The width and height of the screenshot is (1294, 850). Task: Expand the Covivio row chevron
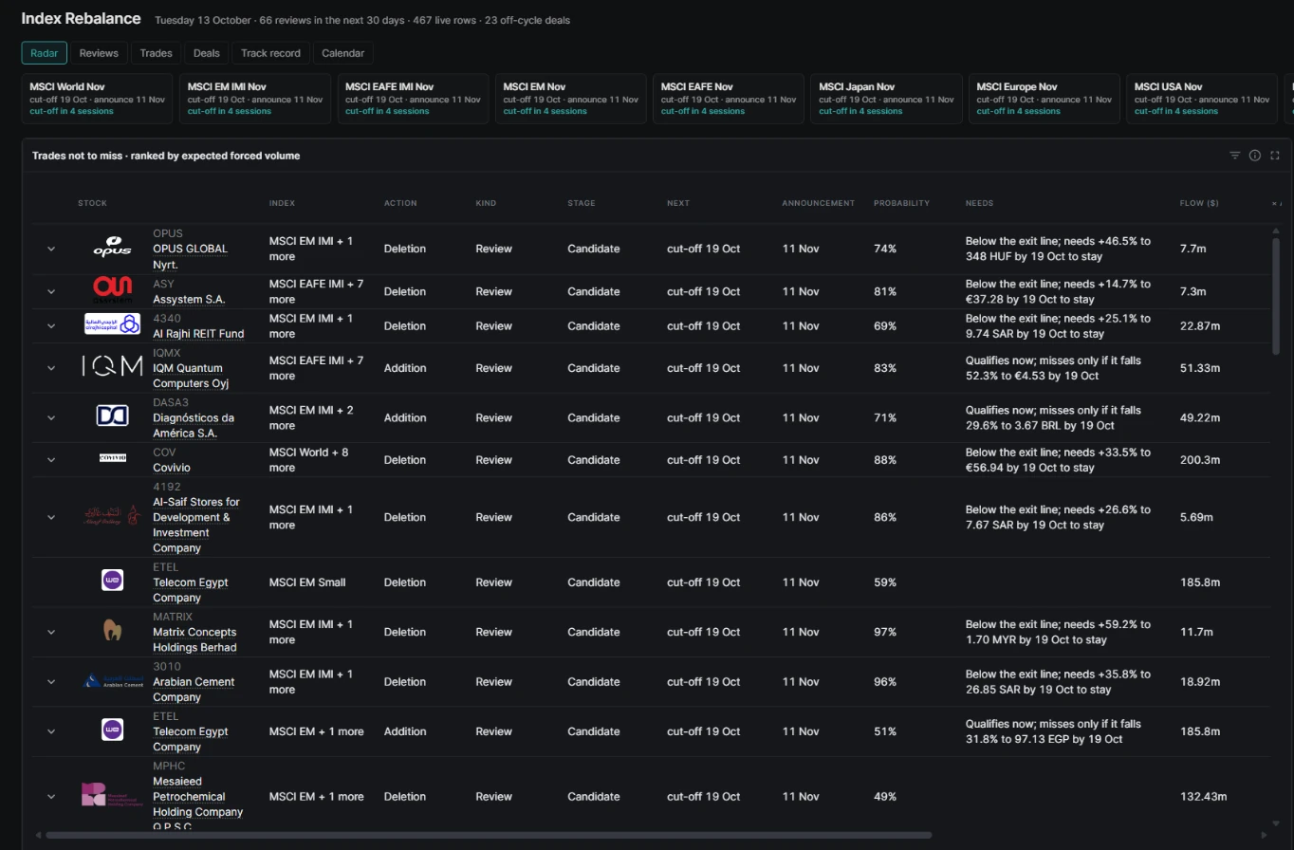click(51, 459)
